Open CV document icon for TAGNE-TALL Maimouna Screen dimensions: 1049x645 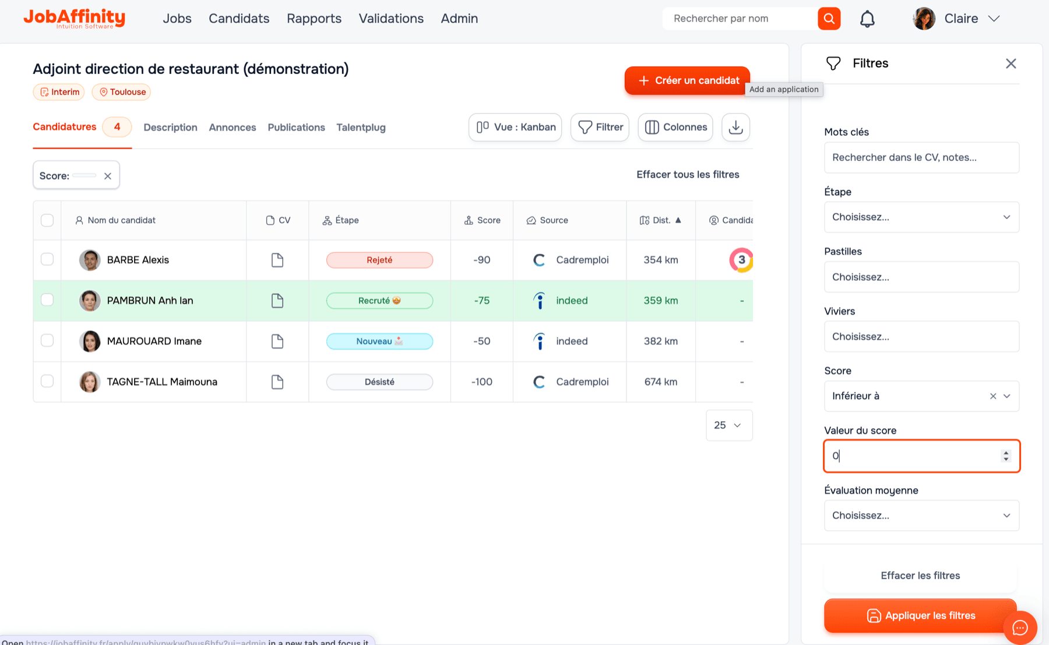pos(277,382)
